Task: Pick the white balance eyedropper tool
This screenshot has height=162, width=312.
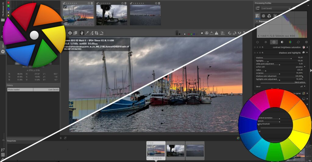Action: (x=87, y=33)
